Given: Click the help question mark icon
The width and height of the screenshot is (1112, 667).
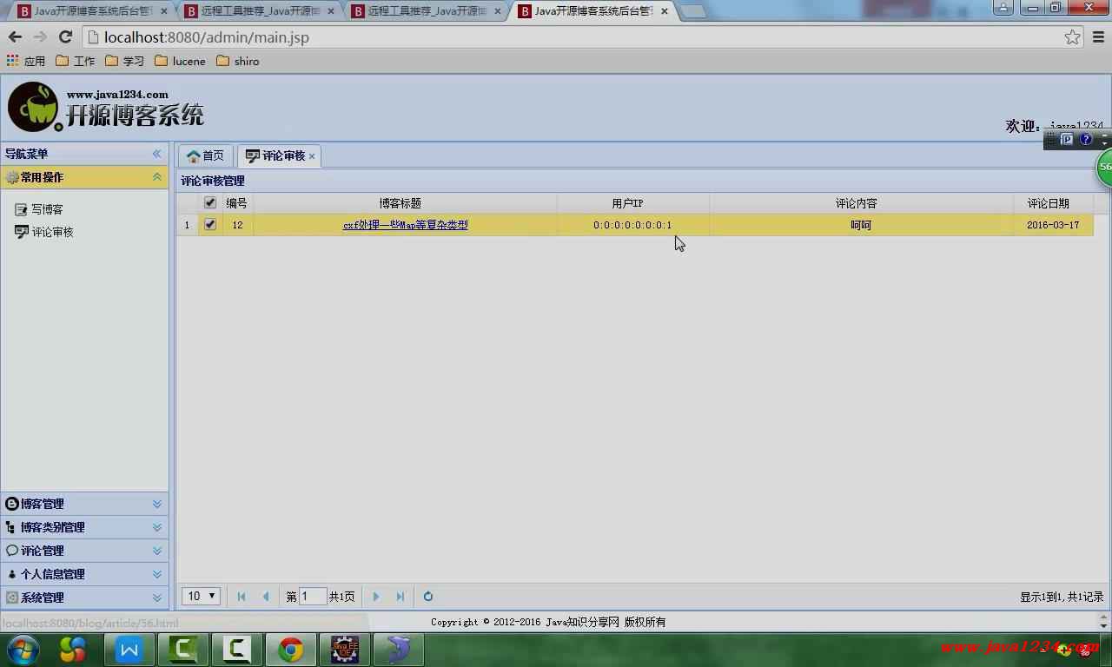Looking at the screenshot, I should [1085, 139].
